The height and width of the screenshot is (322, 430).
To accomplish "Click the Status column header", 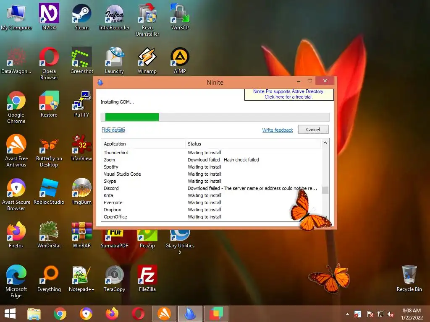I will click(x=253, y=144).
